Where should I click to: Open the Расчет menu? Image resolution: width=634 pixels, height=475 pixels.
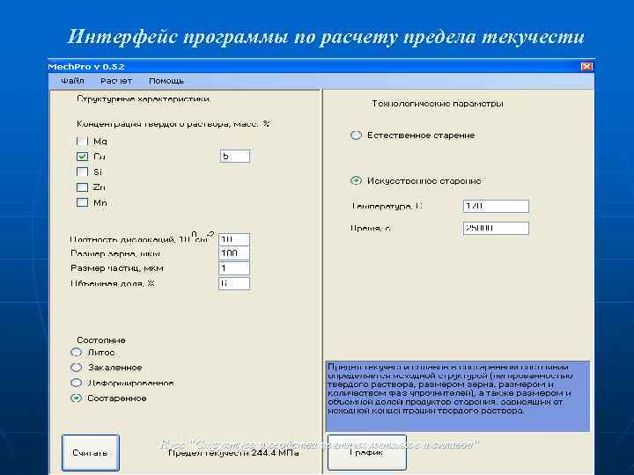[116, 81]
